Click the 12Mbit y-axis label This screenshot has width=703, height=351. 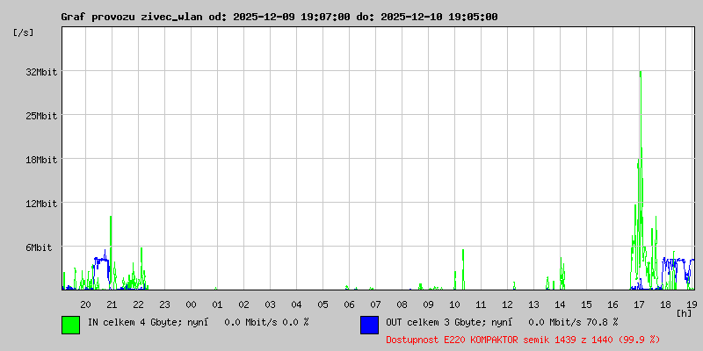tap(41, 204)
